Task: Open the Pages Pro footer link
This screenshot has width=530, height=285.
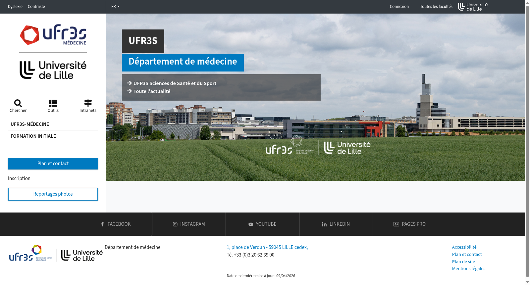Action: [409, 224]
